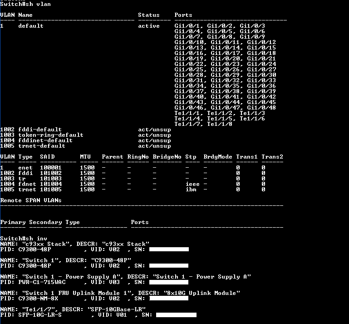349x324 pixels.
Task: Select DESCR '8x10G Uplink Module'
Action: tap(202, 293)
